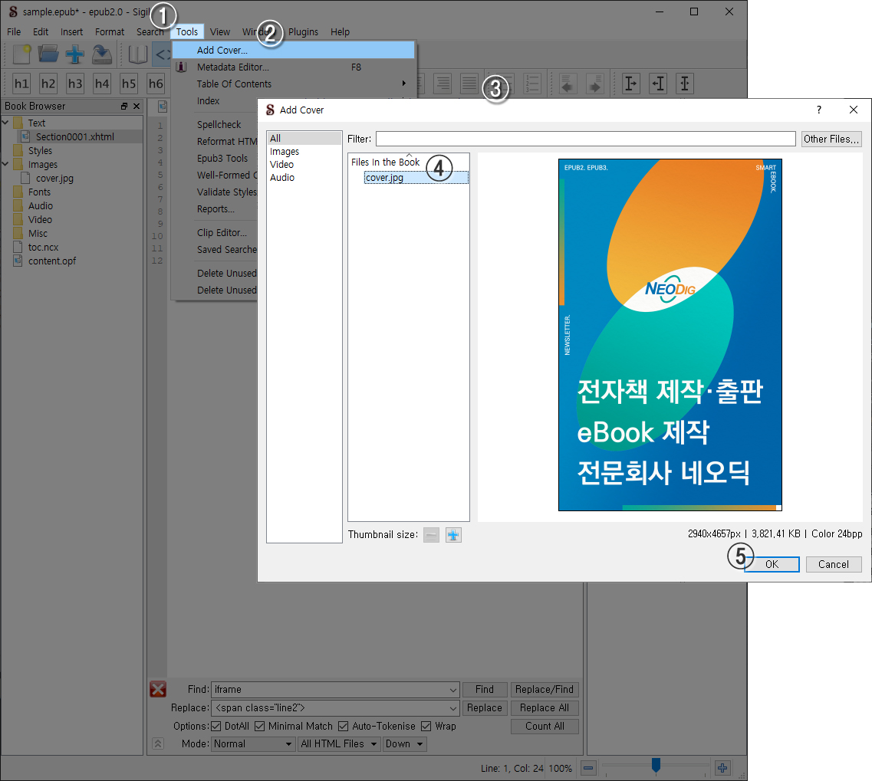Image resolution: width=872 pixels, height=781 pixels.
Task: Toggle the DotAll checkbox
Action: 216,726
